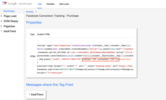
Task: Open the Tags tab
Action: point(40,4)
